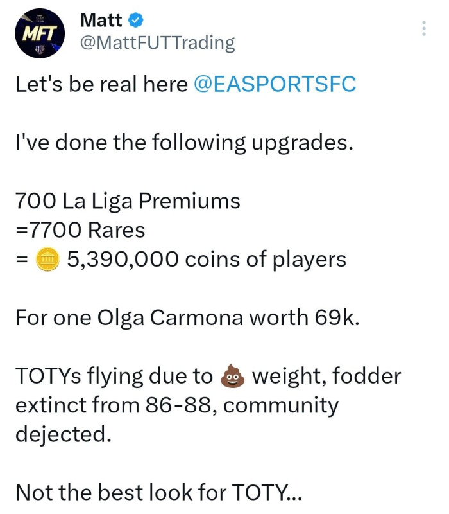Image resolution: width=449 pixels, height=514 pixels.
Task: Click the "5,390,000 coins of players" text
Action: (207, 260)
